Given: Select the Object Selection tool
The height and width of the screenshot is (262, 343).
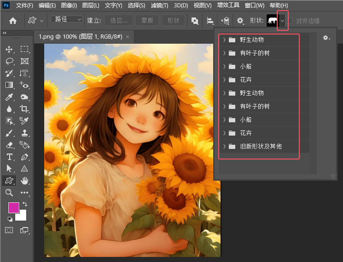Looking at the screenshot, I should [x=9, y=120].
